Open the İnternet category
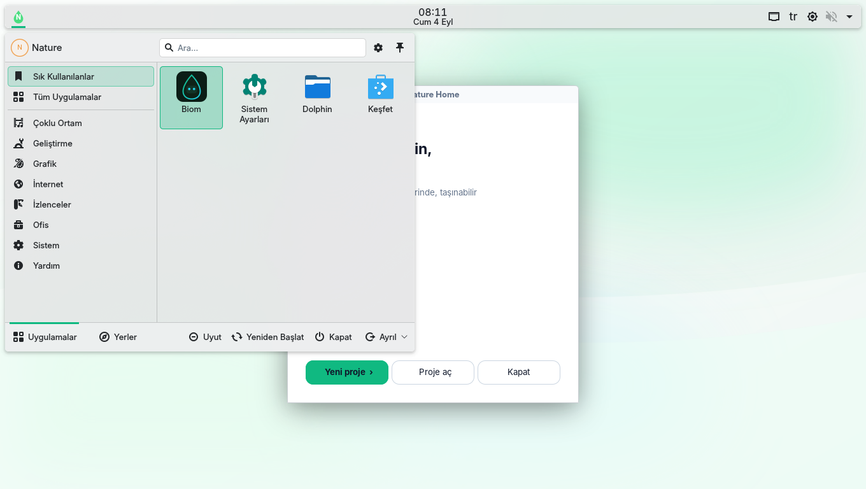The width and height of the screenshot is (866, 489). tap(81, 184)
